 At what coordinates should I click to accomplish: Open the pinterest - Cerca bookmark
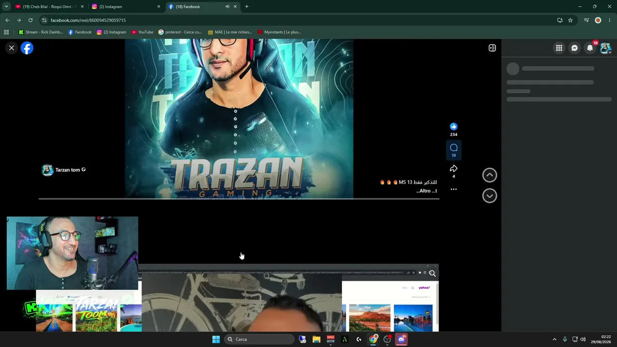[x=180, y=32]
